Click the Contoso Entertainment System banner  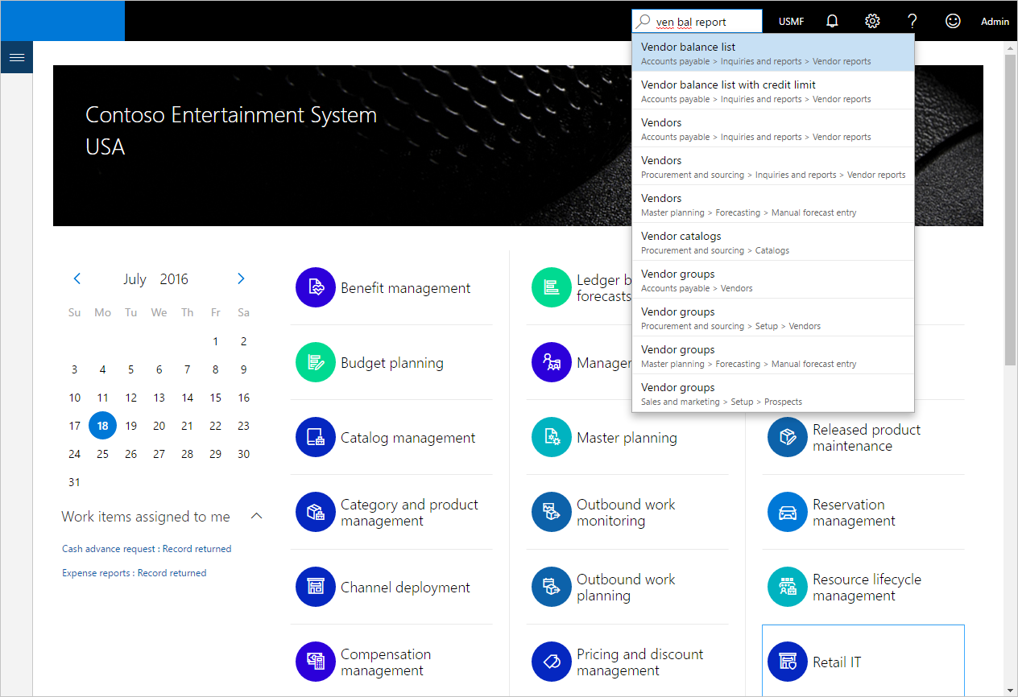click(x=518, y=146)
